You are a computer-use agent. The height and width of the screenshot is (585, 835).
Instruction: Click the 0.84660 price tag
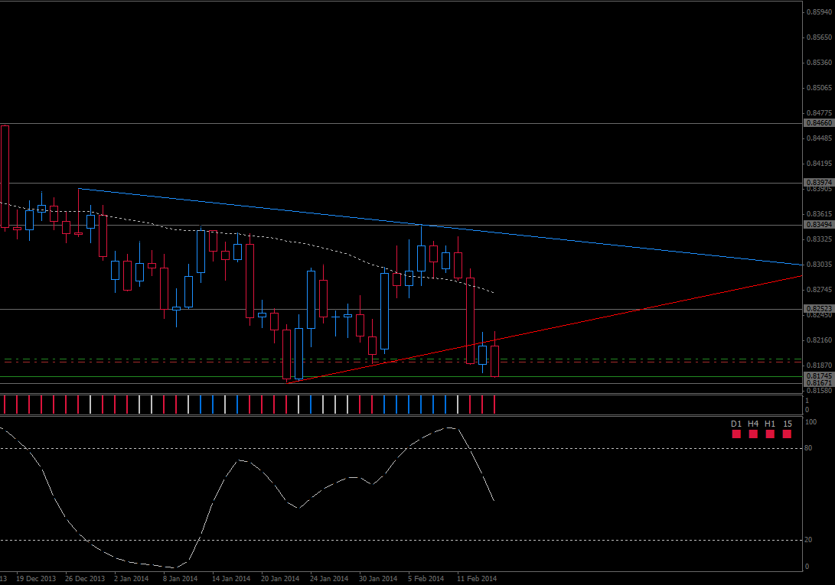[x=818, y=123]
